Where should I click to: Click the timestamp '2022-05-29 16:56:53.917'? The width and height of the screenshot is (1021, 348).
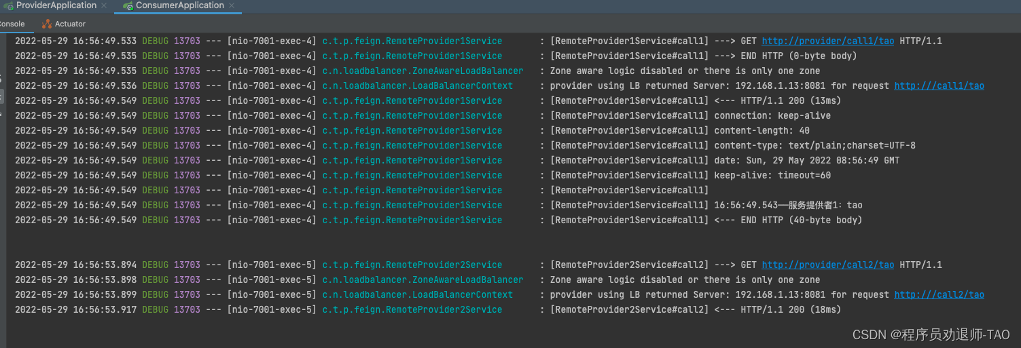[x=75, y=309]
